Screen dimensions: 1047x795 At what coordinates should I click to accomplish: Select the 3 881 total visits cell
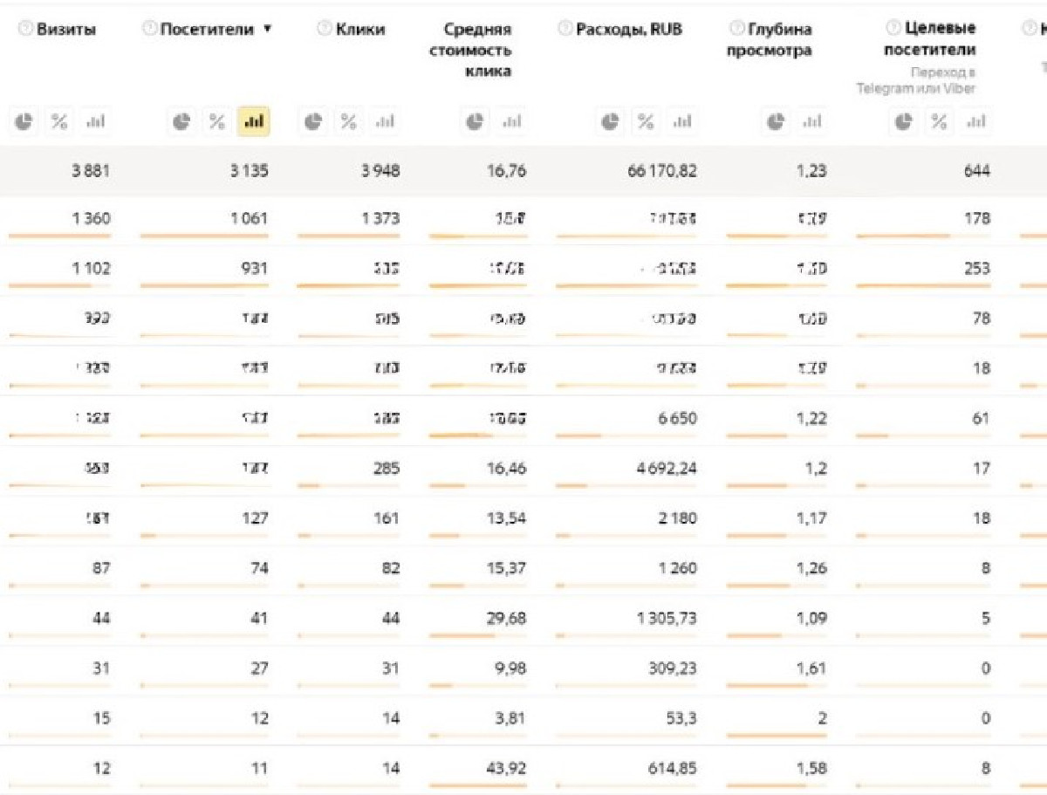pyautogui.click(x=91, y=171)
